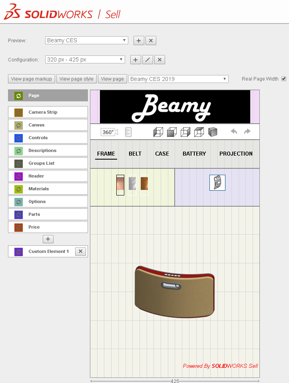The height and width of the screenshot is (383, 289).
Task: Open the Preview dropdown showing Beamy CES
Action: click(87, 40)
